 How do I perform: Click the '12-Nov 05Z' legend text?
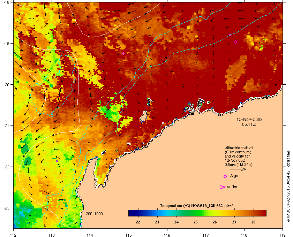(x=235, y=160)
